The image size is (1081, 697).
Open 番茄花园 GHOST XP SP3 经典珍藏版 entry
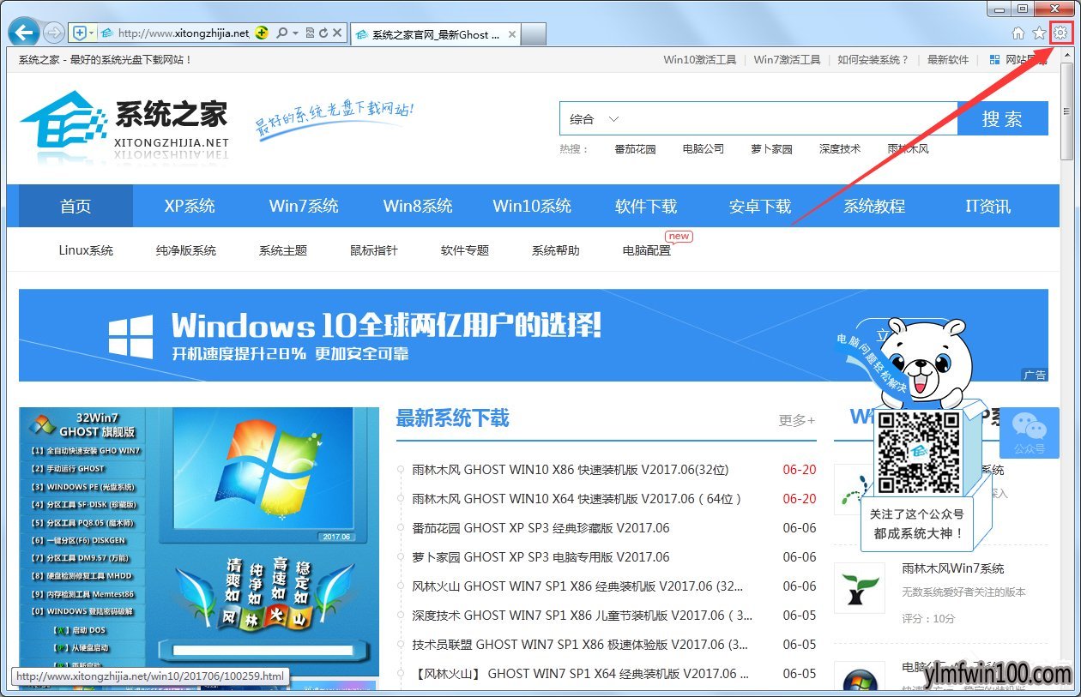540,528
